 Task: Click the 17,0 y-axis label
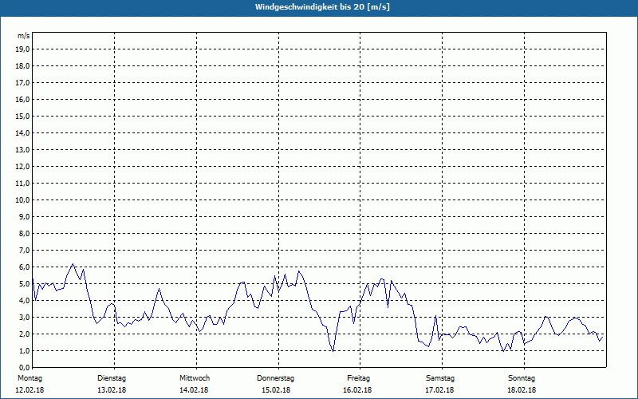pyautogui.click(x=22, y=83)
